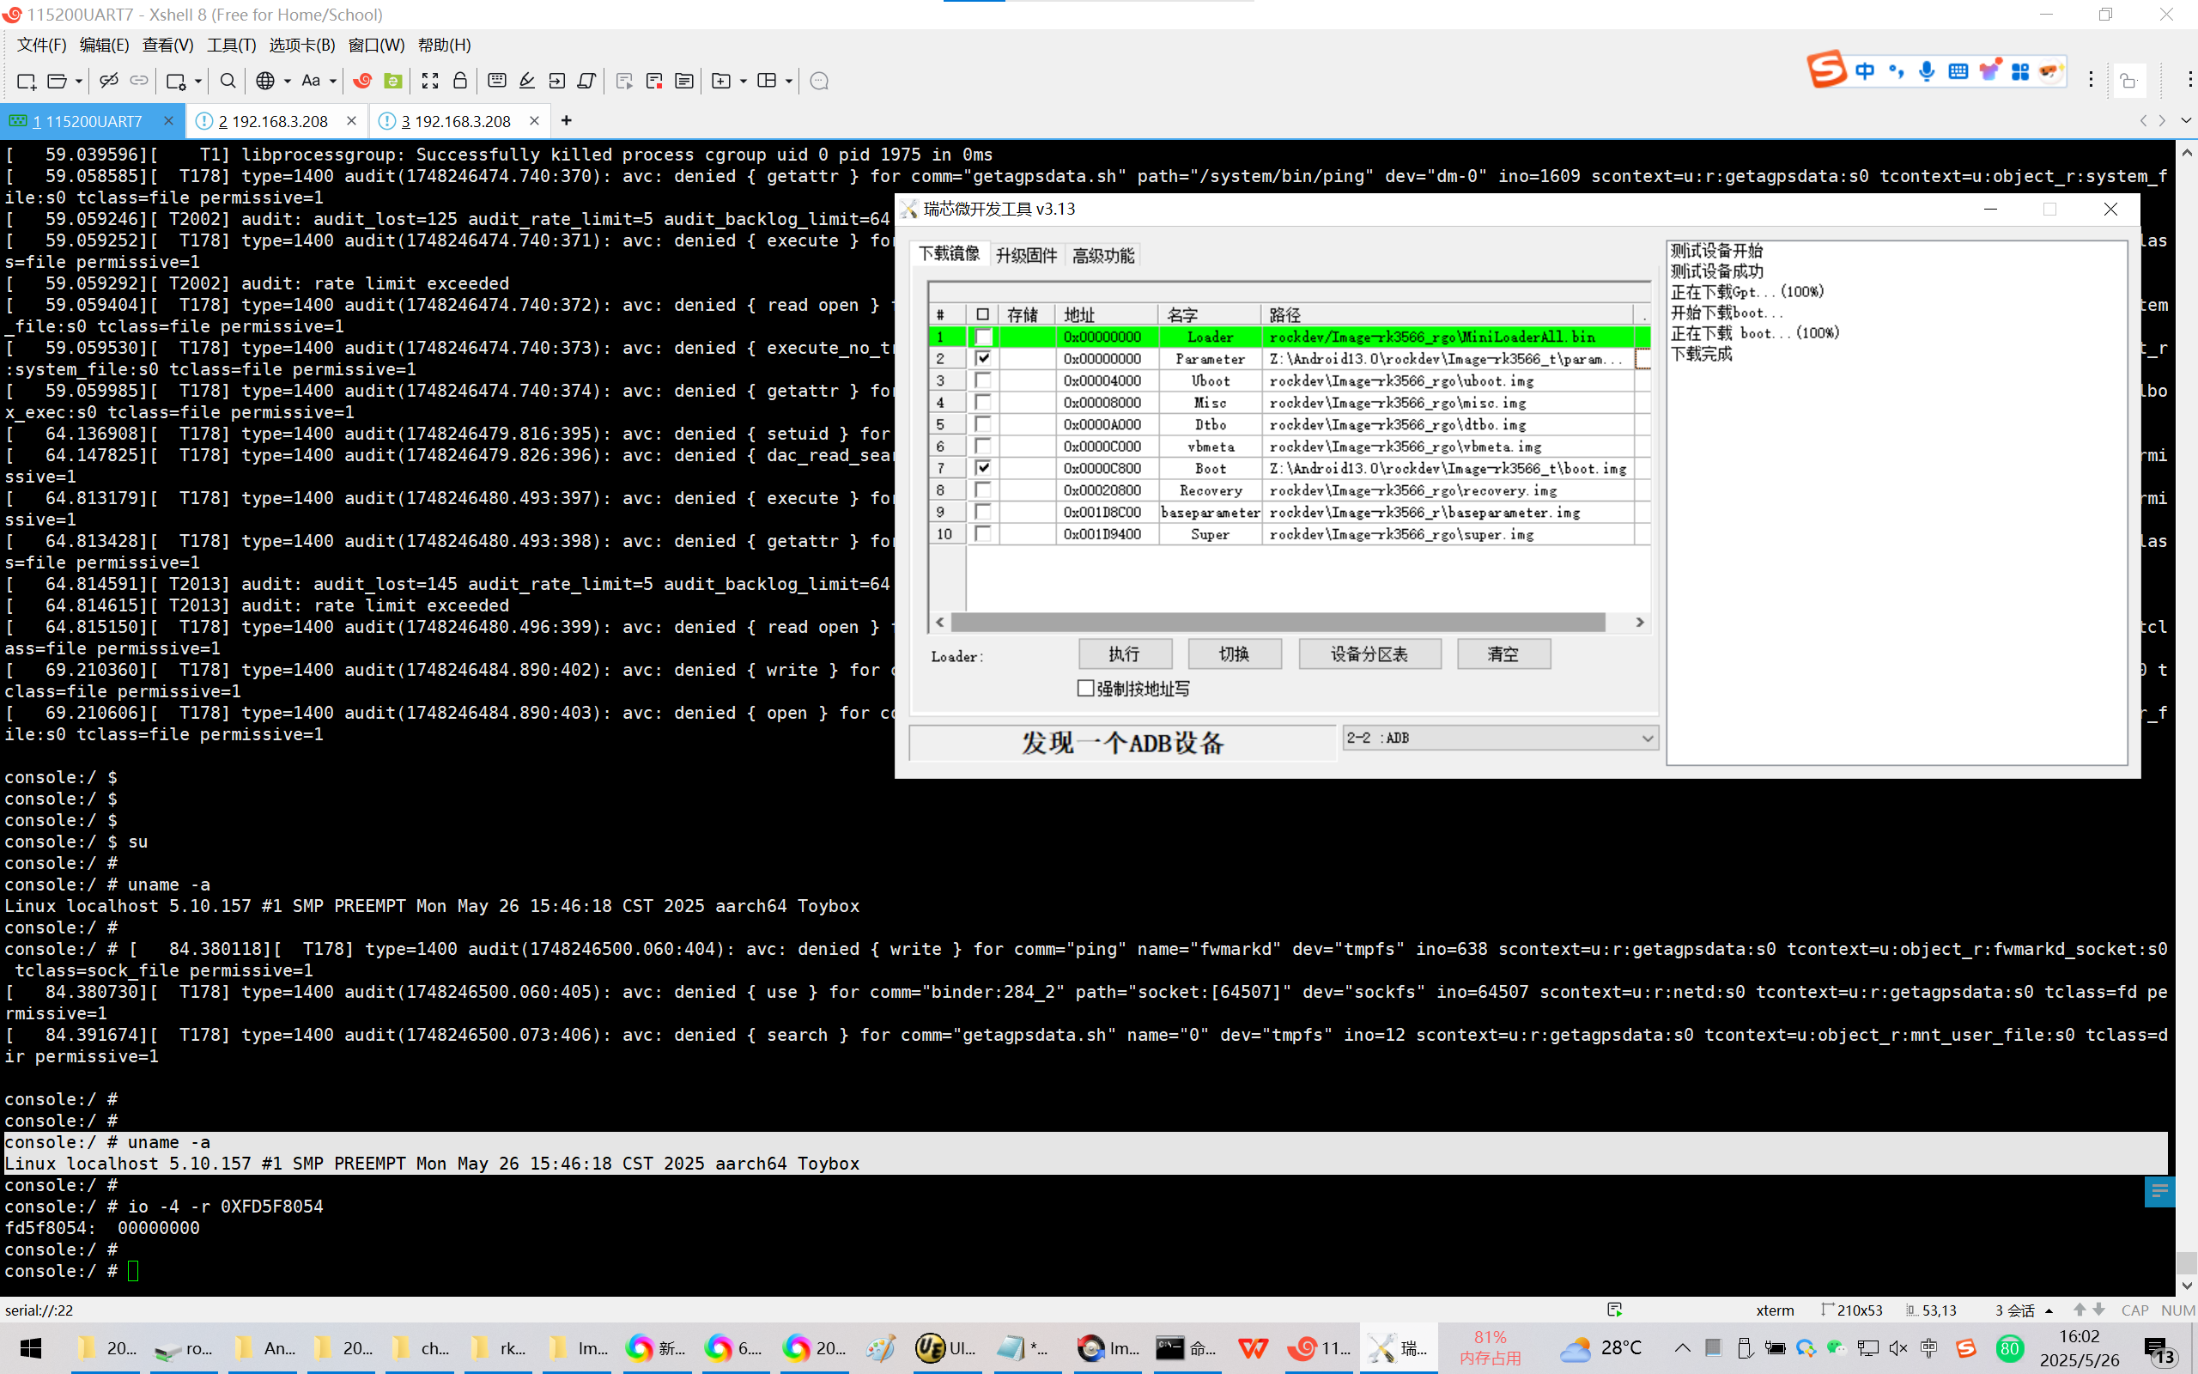Click the Disconnect session icon
This screenshot has width=2198, height=1374.
coord(108,81)
